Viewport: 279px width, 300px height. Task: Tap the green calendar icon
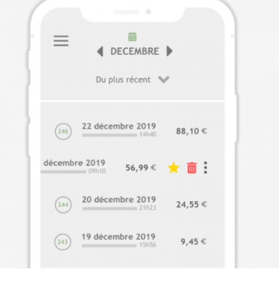[x=132, y=37]
